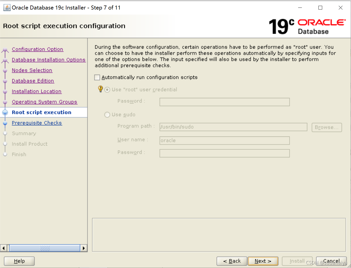
Task: Click the Finish step label
Action: click(x=19, y=155)
